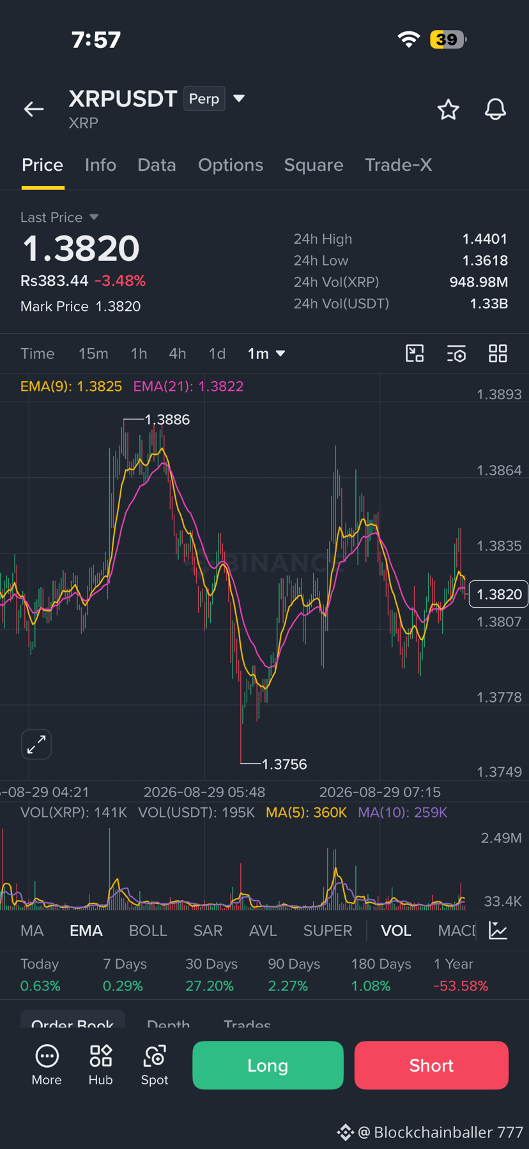Image resolution: width=529 pixels, height=1149 pixels.
Task: Expand chart to fullscreen
Action: click(x=36, y=744)
